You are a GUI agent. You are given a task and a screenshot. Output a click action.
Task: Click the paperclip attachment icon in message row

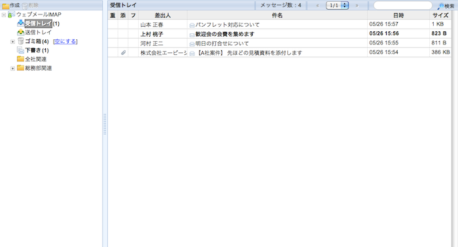tap(123, 53)
